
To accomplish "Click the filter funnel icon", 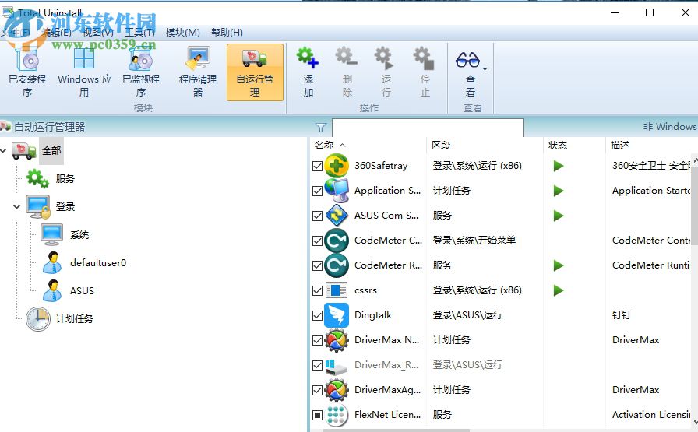I will (321, 128).
